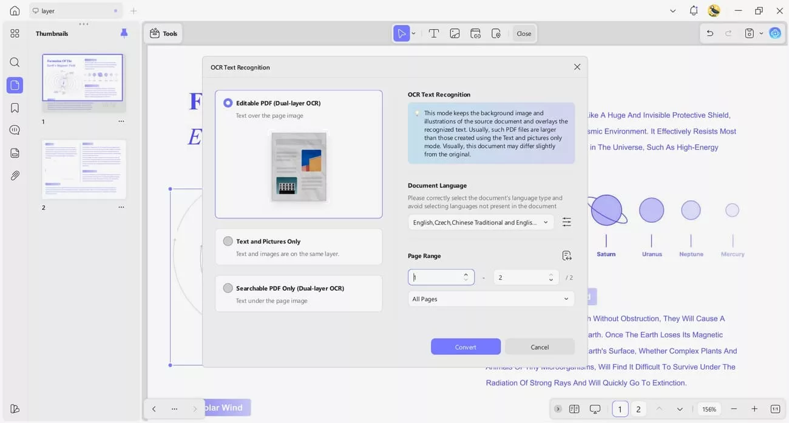
Task: Open the more options ellipsis in bottom-left bar
Action: 174,409
